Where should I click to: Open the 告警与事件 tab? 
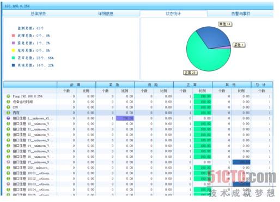240,14
